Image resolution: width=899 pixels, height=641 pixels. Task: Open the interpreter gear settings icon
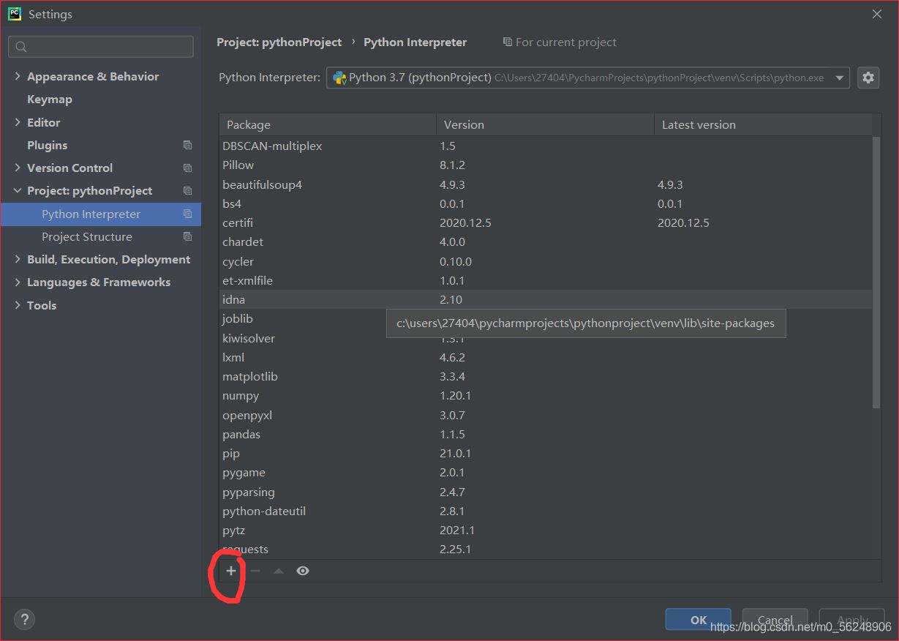(868, 78)
